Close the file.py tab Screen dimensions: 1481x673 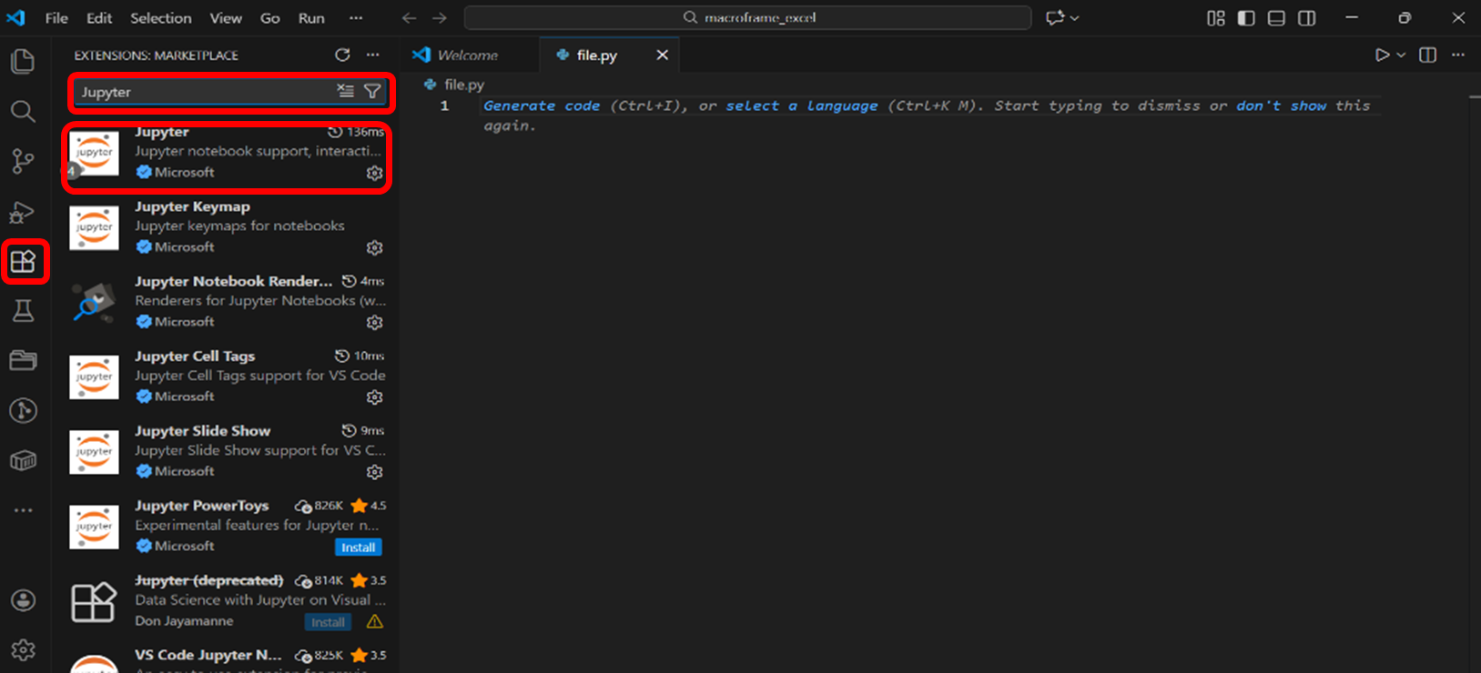point(663,55)
